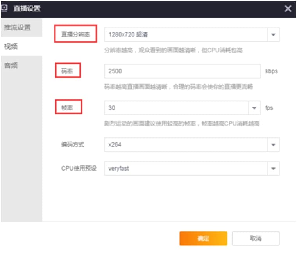
Task: Expand the 编码方式 dropdown arrow
Action: [274, 145]
